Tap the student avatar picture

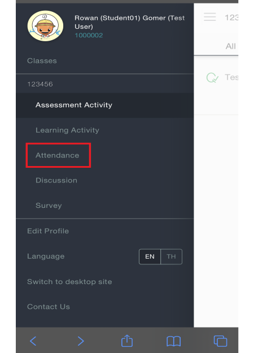tap(45, 25)
